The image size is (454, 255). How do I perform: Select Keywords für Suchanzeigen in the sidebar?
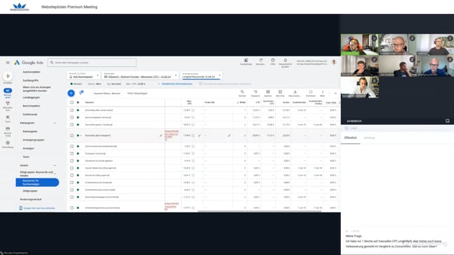point(37,183)
